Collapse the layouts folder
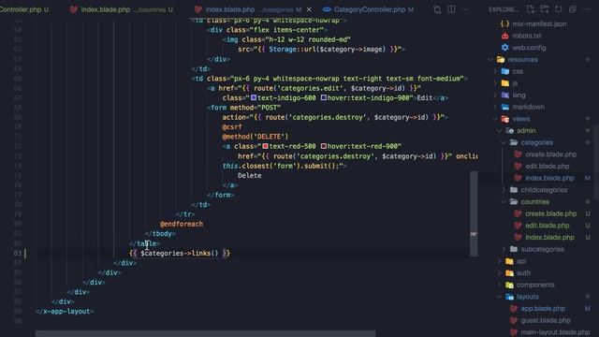The height and width of the screenshot is (337, 599). tap(527, 296)
